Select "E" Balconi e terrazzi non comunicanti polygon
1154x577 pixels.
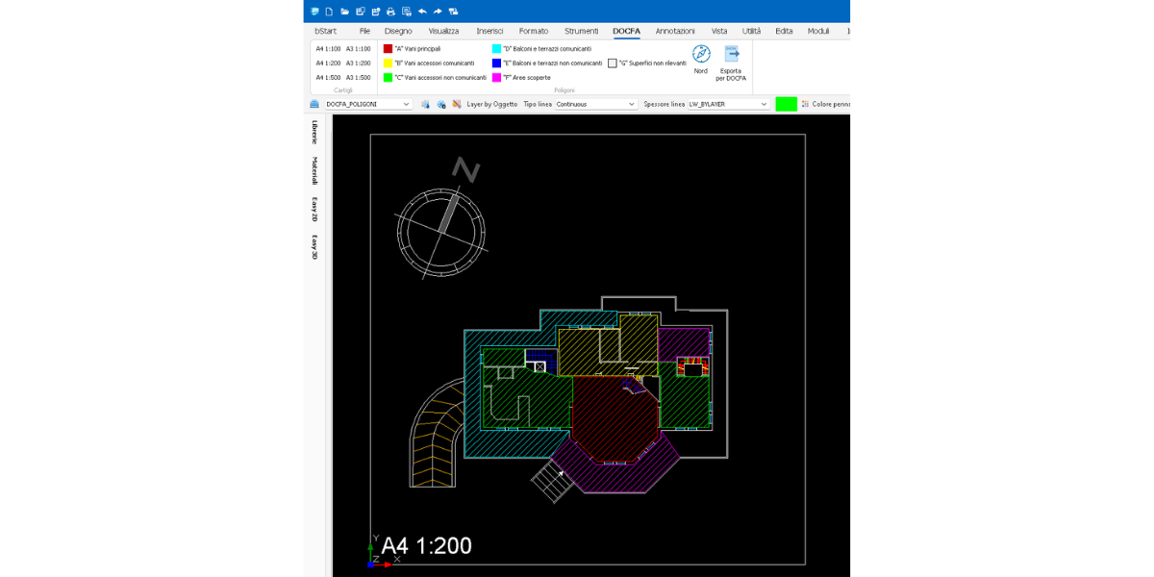point(547,63)
